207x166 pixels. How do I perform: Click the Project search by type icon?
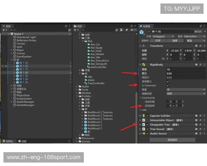click(121, 30)
